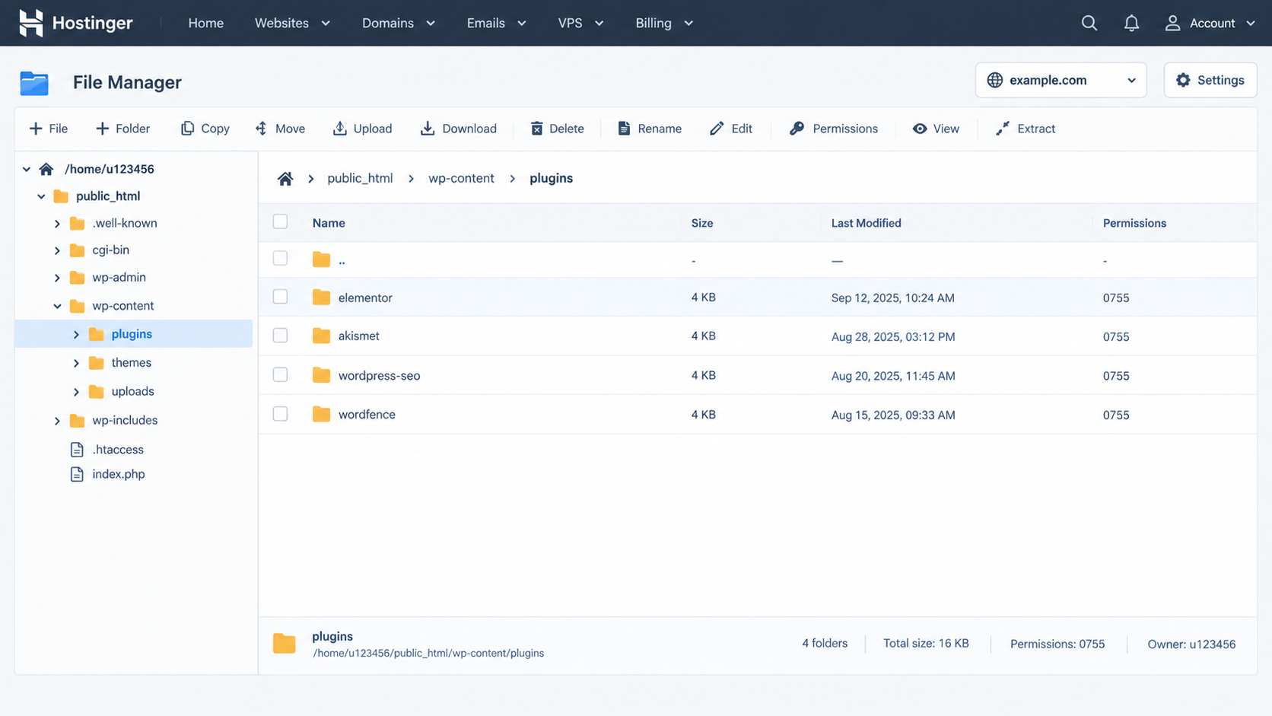Click the Hostinger logo

pos(75,23)
